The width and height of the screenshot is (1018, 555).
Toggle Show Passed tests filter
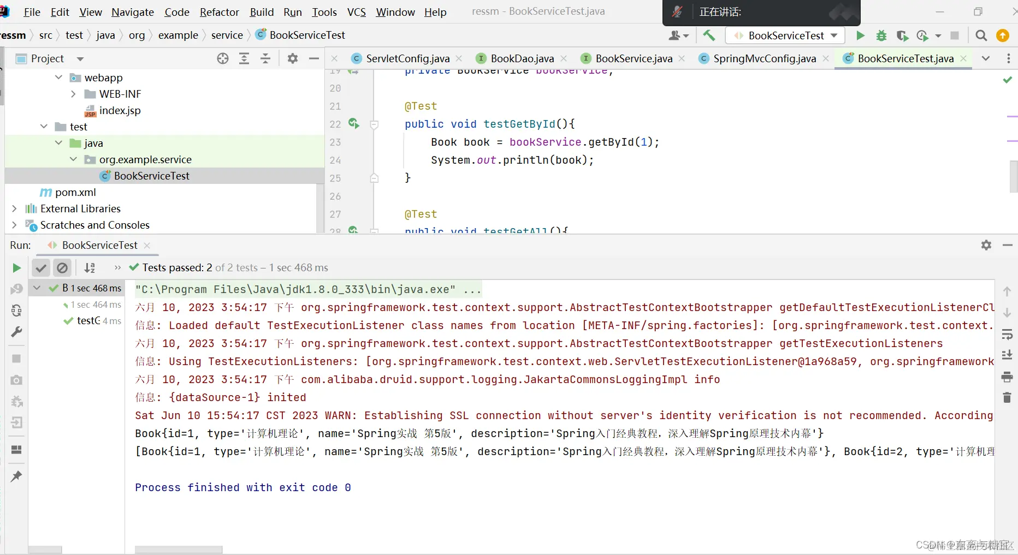point(41,268)
